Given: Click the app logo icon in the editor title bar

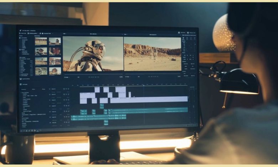Looking at the screenshot, I should click(x=21, y=31).
